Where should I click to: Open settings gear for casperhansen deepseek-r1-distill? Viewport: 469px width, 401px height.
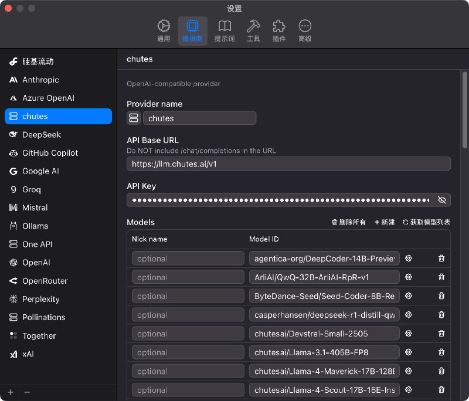click(x=409, y=315)
